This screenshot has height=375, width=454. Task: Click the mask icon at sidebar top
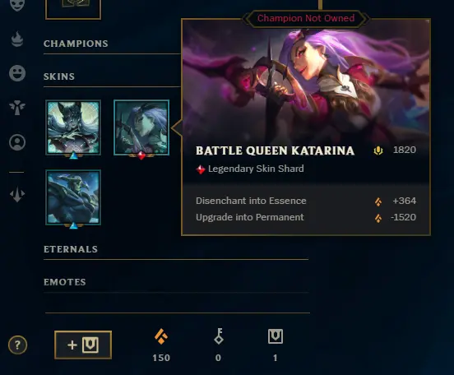pyautogui.click(x=17, y=5)
